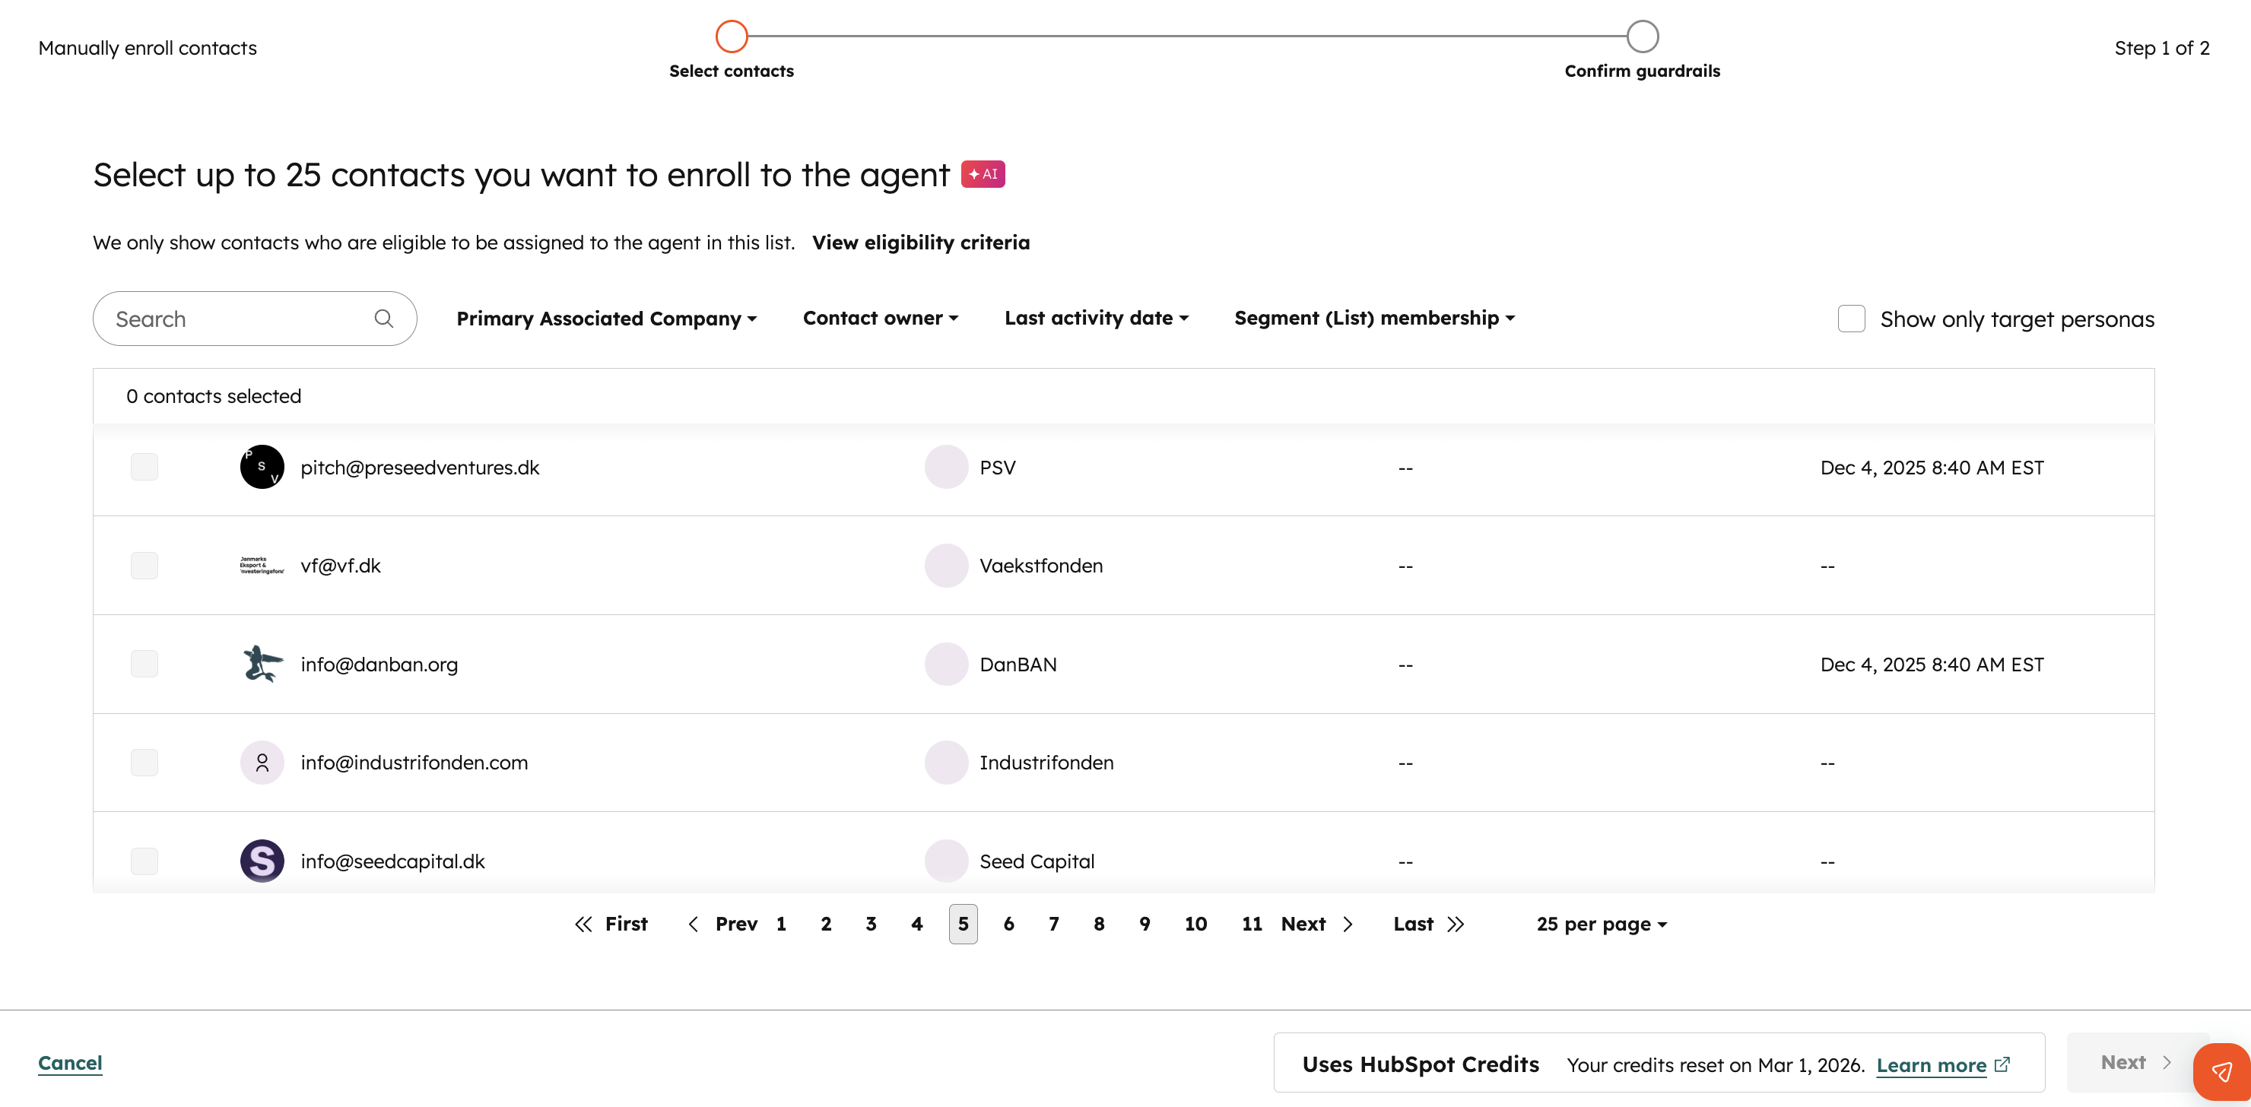
Task: Click the Seed Capital purple S avatar
Action: (262, 861)
